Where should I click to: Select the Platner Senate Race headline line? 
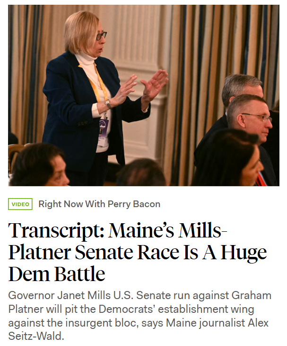click(x=138, y=252)
